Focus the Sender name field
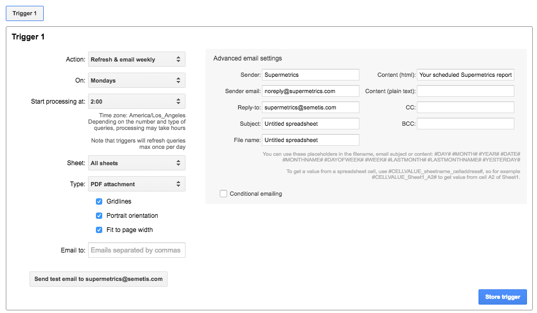The width and height of the screenshot is (537, 313). pos(310,75)
